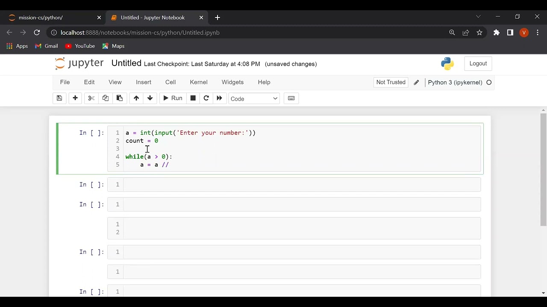547x307 pixels.
Task: Open the Insert menu
Action: pos(144,82)
